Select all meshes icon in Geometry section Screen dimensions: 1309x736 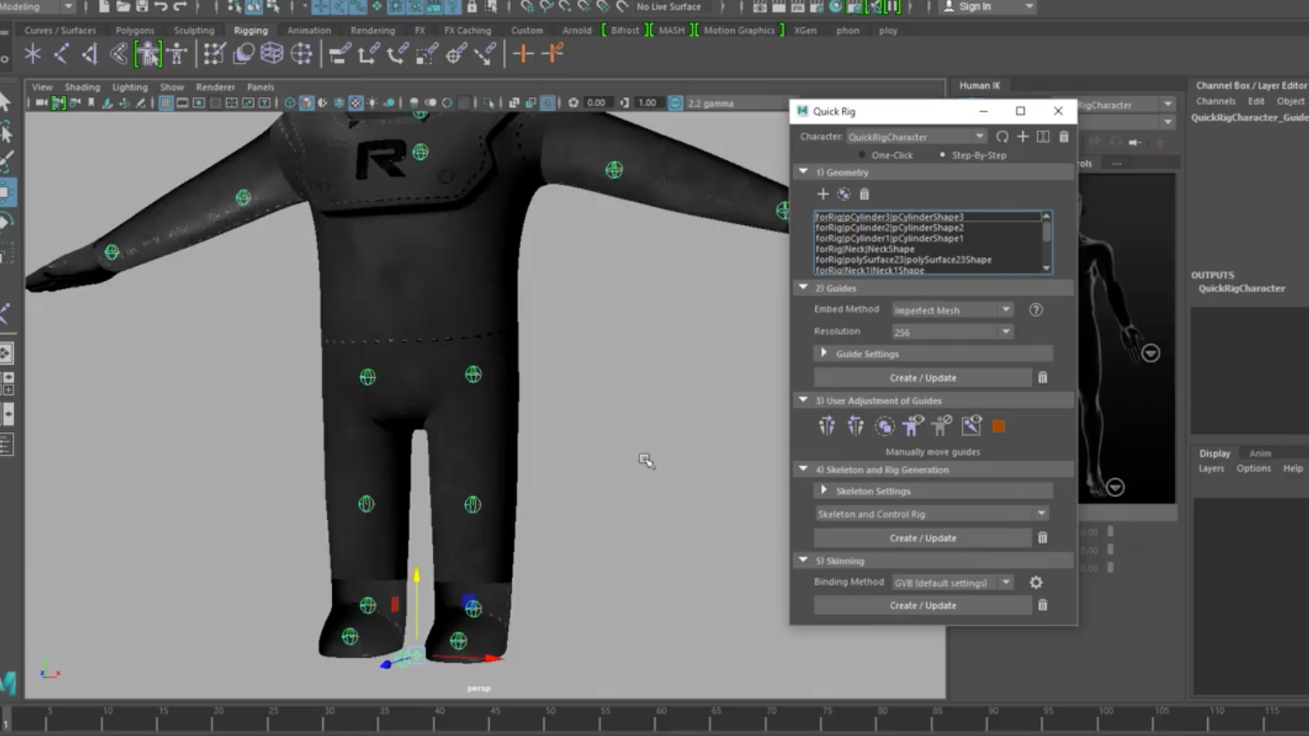tap(844, 194)
